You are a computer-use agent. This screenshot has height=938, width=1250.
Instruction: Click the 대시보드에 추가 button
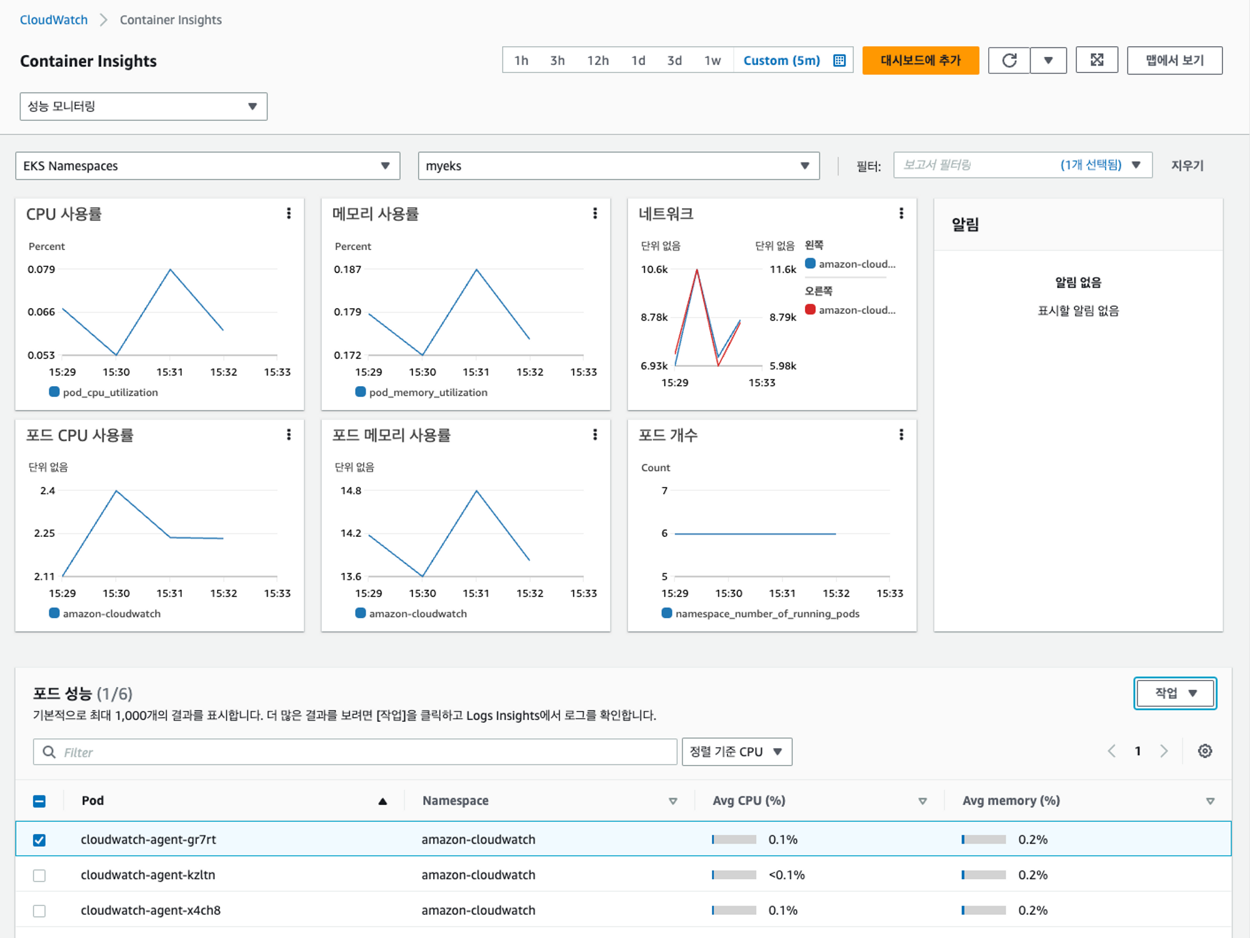(x=921, y=61)
